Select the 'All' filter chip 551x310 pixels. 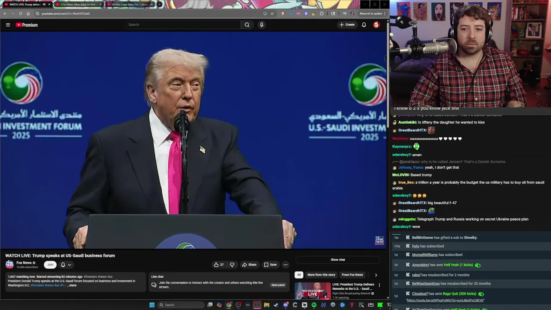[x=299, y=275]
